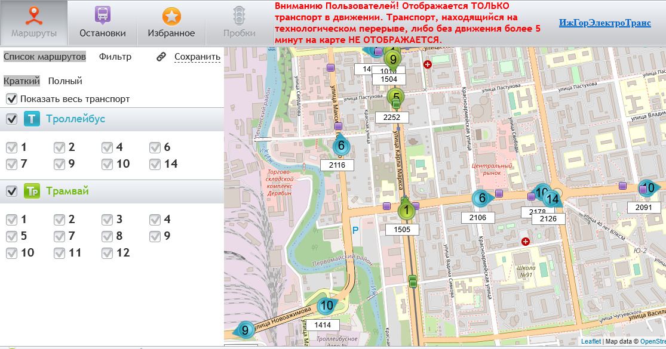Screen dimensions: 666x349
Task: Disable tram route 12 checkbox
Action: 108,253
